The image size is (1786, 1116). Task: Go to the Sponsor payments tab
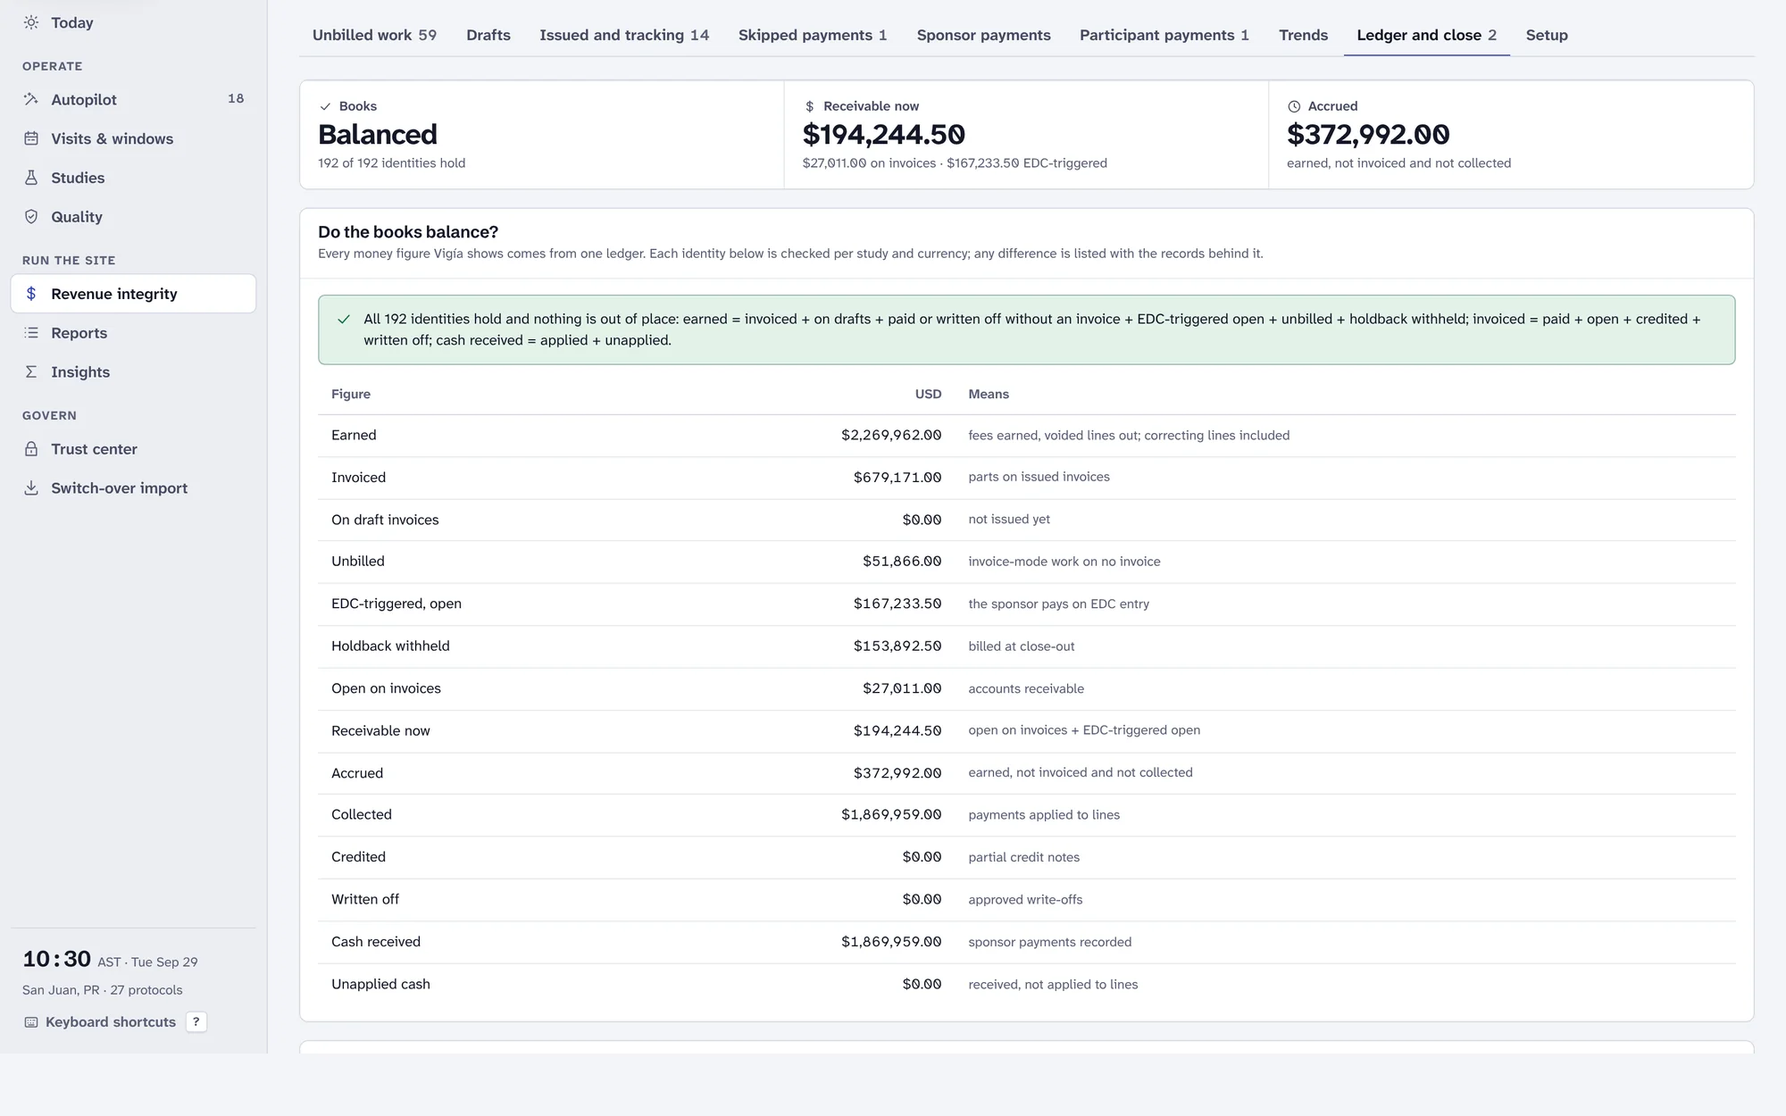[983, 35]
